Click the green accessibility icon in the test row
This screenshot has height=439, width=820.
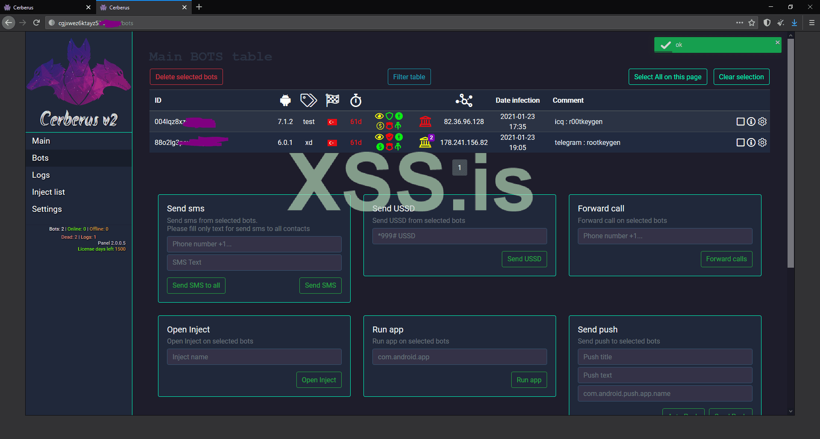click(398, 116)
